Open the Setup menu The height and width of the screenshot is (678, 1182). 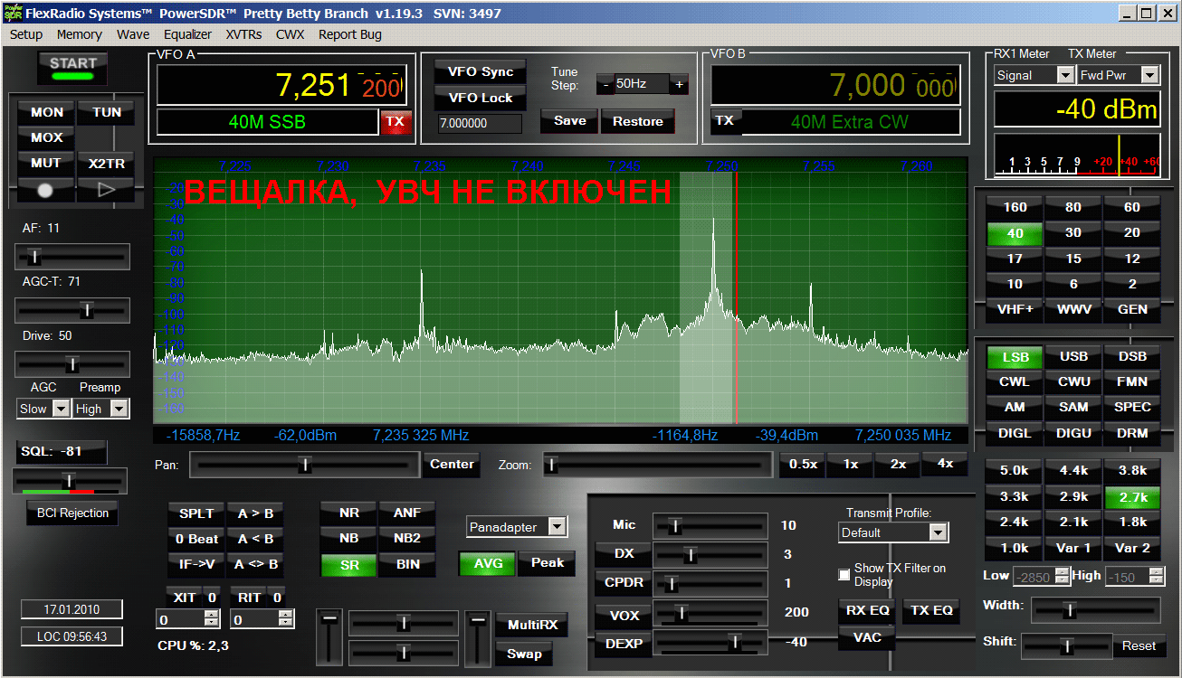(26, 34)
